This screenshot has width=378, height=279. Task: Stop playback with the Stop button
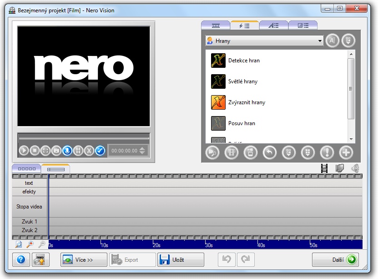35,151
